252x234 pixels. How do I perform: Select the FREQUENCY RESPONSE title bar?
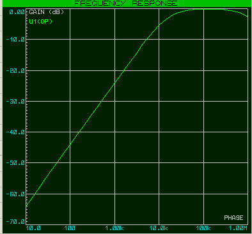126,3
